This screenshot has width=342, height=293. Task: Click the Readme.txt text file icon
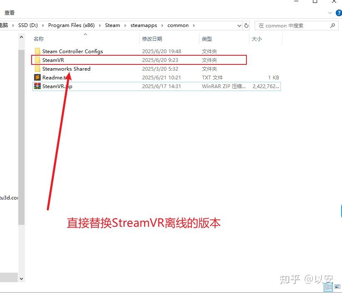click(36, 77)
